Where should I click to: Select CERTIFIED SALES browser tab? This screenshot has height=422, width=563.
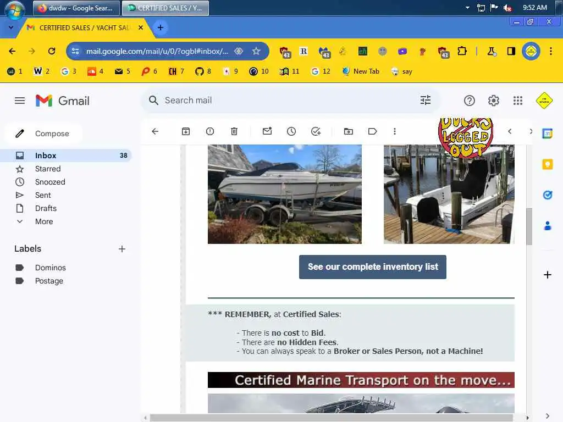tap(84, 27)
